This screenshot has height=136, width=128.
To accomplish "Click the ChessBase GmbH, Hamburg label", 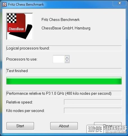I will click(66, 28).
